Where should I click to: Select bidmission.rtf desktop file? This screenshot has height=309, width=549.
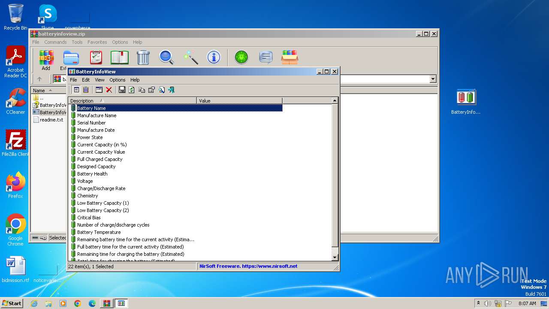[x=15, y=270]
